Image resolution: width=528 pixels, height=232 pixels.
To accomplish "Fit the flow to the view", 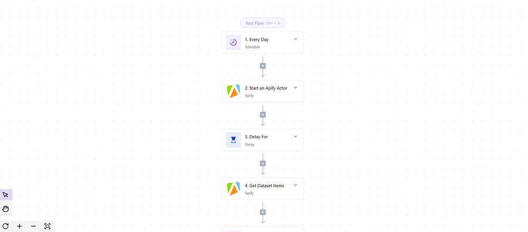I will (48, 226).
